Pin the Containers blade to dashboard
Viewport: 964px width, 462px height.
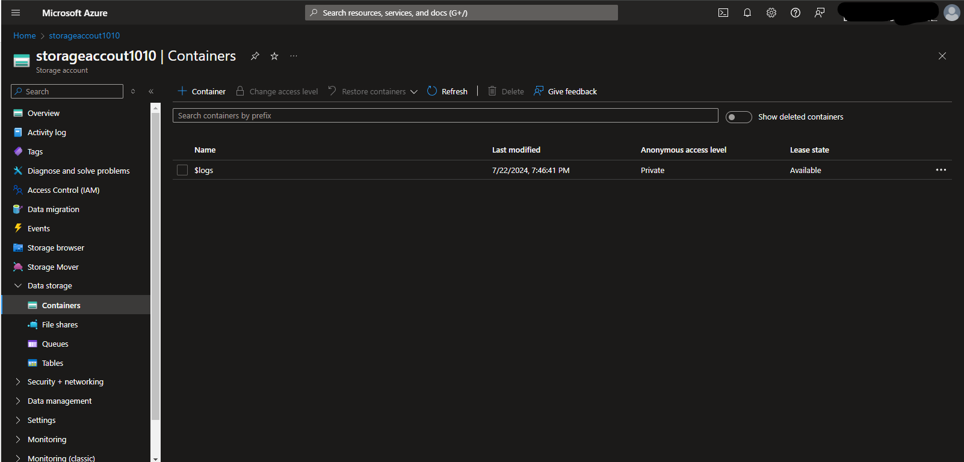255,56
